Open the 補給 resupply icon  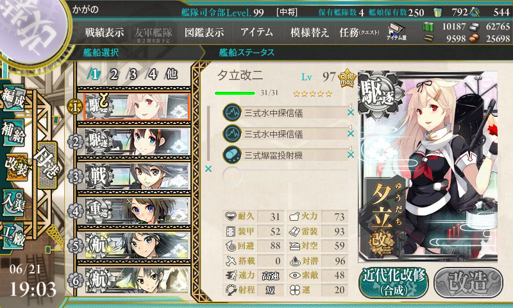click(x=13, y=132)
